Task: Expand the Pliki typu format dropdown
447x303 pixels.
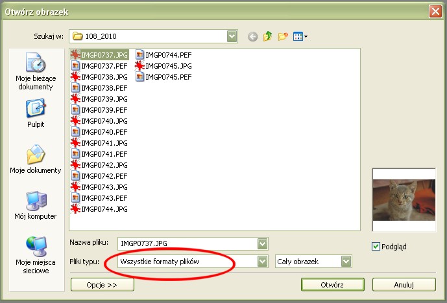Action: tap(262, 262)
